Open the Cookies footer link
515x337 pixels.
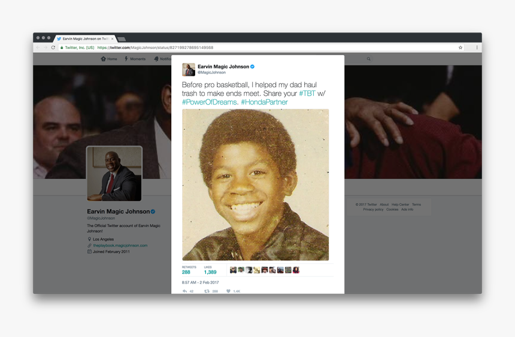pyautogui.click(x=392, y=210)
